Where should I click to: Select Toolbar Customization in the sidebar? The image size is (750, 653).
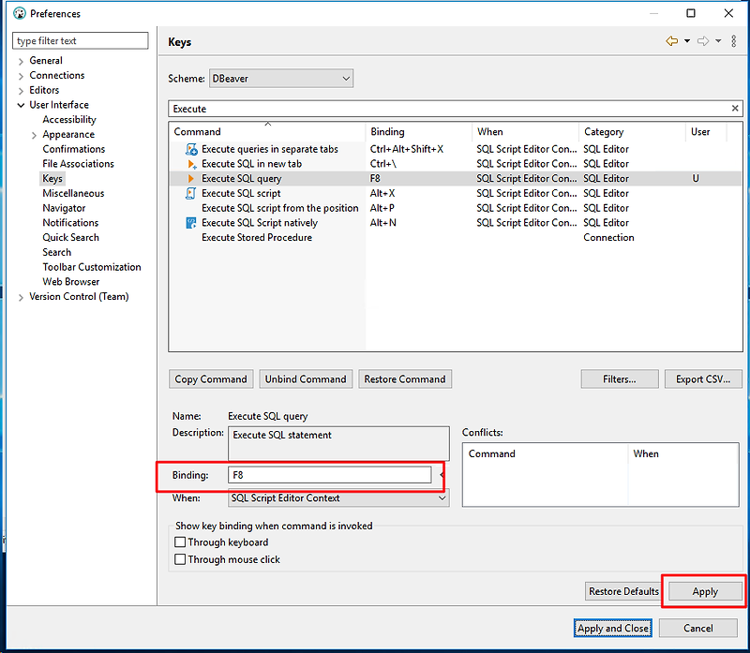[92, 266]
